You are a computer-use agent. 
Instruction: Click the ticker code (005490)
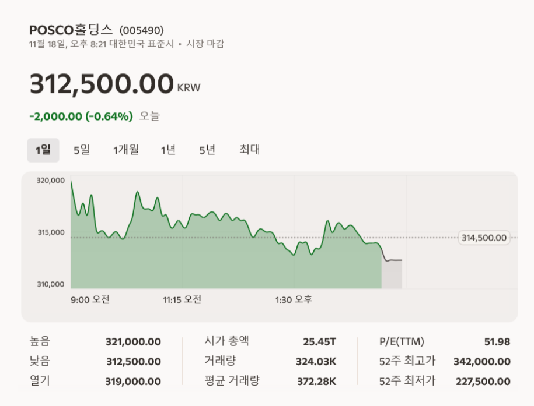pyautogui.click(x=142, y=31)
